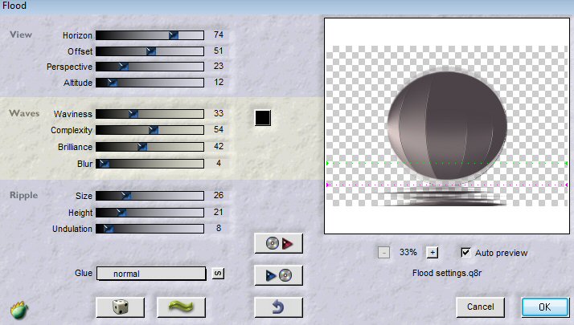Click the Perspective value 23
The width and height of the screenshot is (574, 325).
(x=219, y=66)
